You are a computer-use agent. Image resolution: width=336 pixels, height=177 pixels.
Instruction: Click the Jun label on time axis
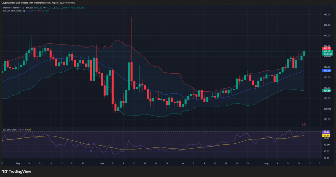pos(102,164)
